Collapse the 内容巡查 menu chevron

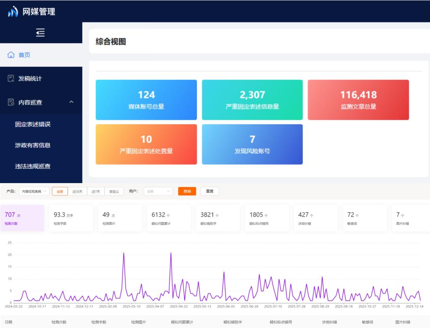coord(71,102)
